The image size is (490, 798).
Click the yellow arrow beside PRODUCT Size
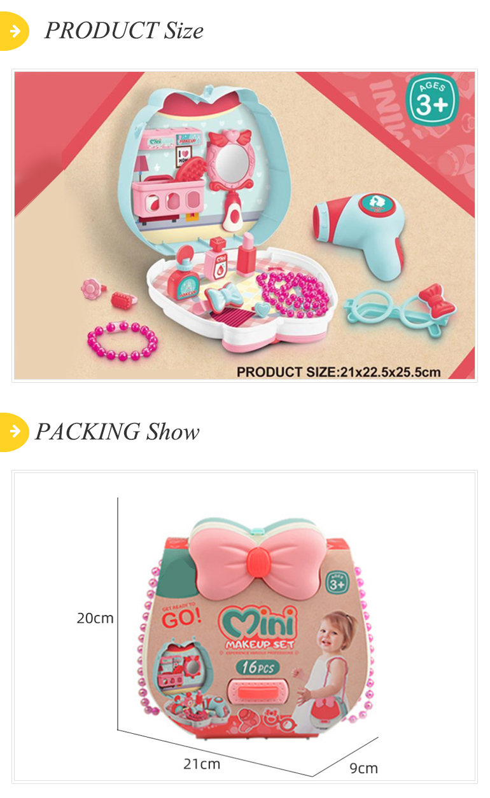(x=14, y=30)
